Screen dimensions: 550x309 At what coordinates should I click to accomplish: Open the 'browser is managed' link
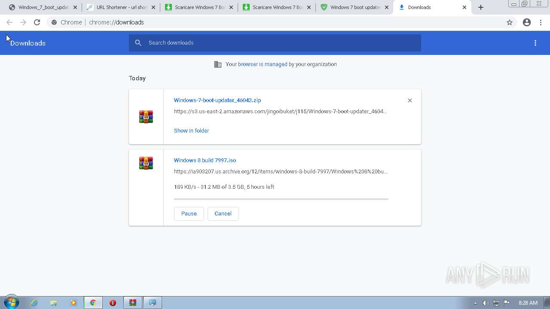tap(263, 64)
